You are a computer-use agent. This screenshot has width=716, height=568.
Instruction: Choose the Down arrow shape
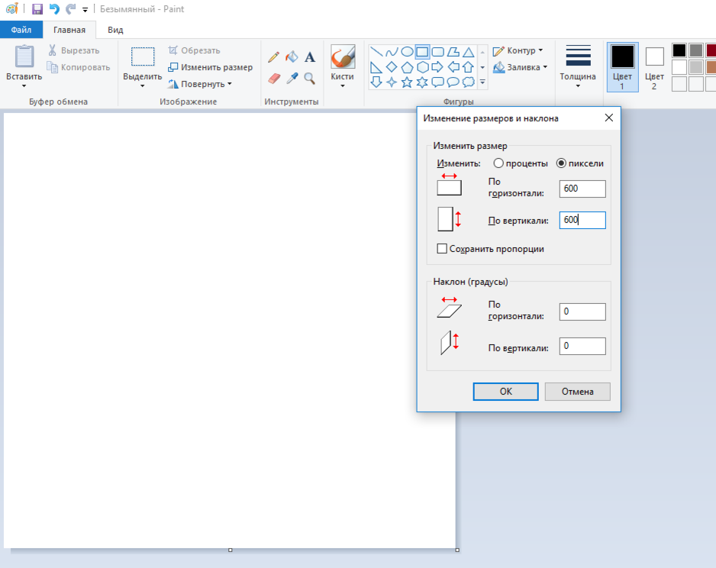376,82
